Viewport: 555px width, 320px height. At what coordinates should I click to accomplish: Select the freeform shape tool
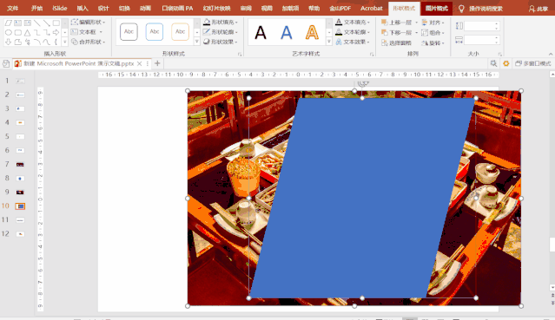[17, 42]
